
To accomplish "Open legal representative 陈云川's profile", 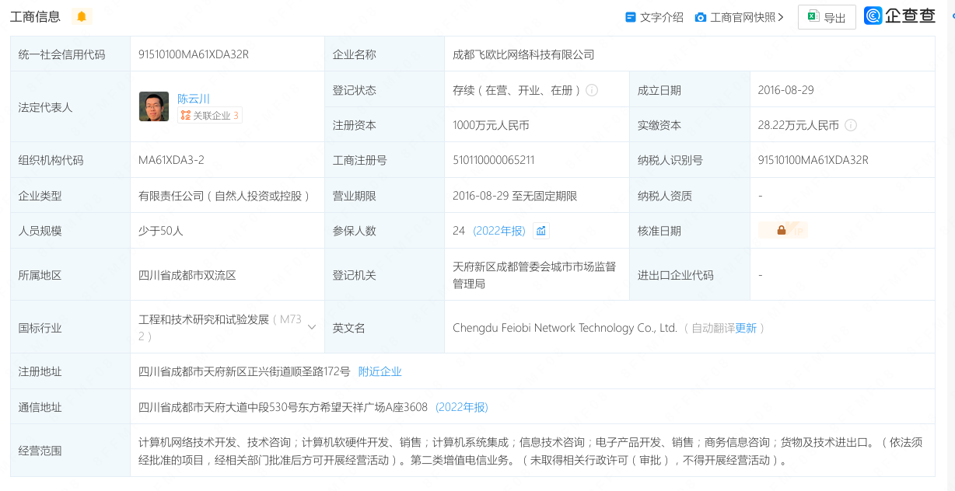I will point(194,99).
